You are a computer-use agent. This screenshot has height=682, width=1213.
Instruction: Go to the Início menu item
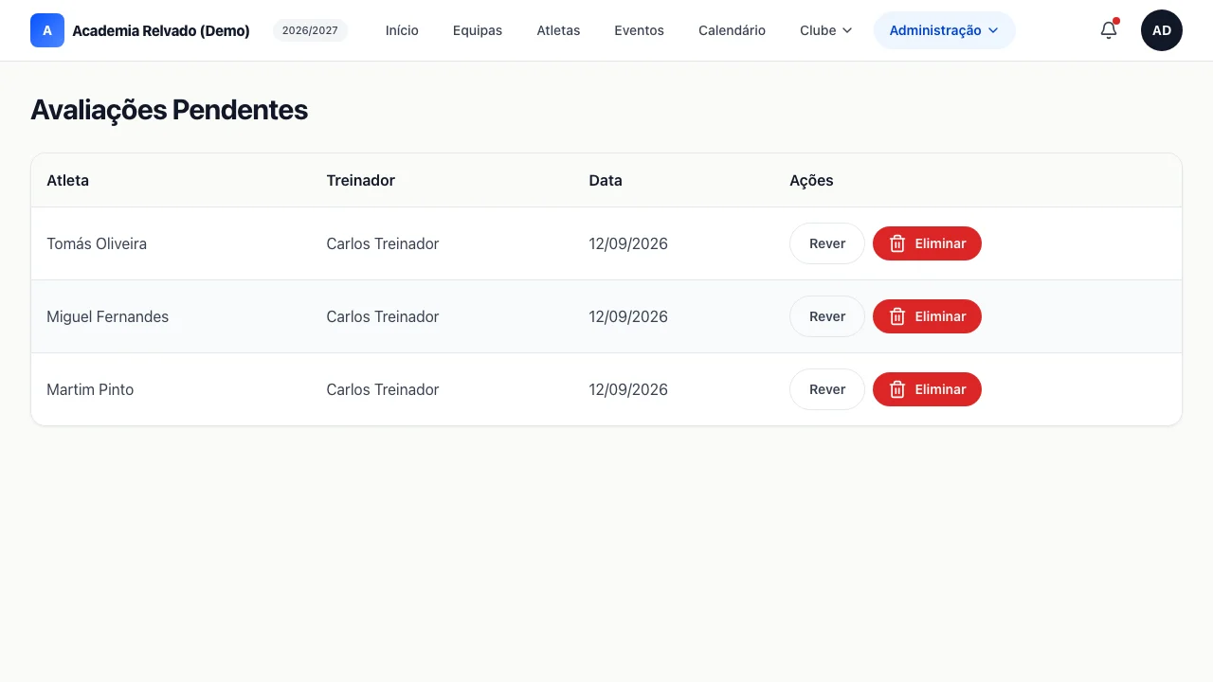(402, 30)
